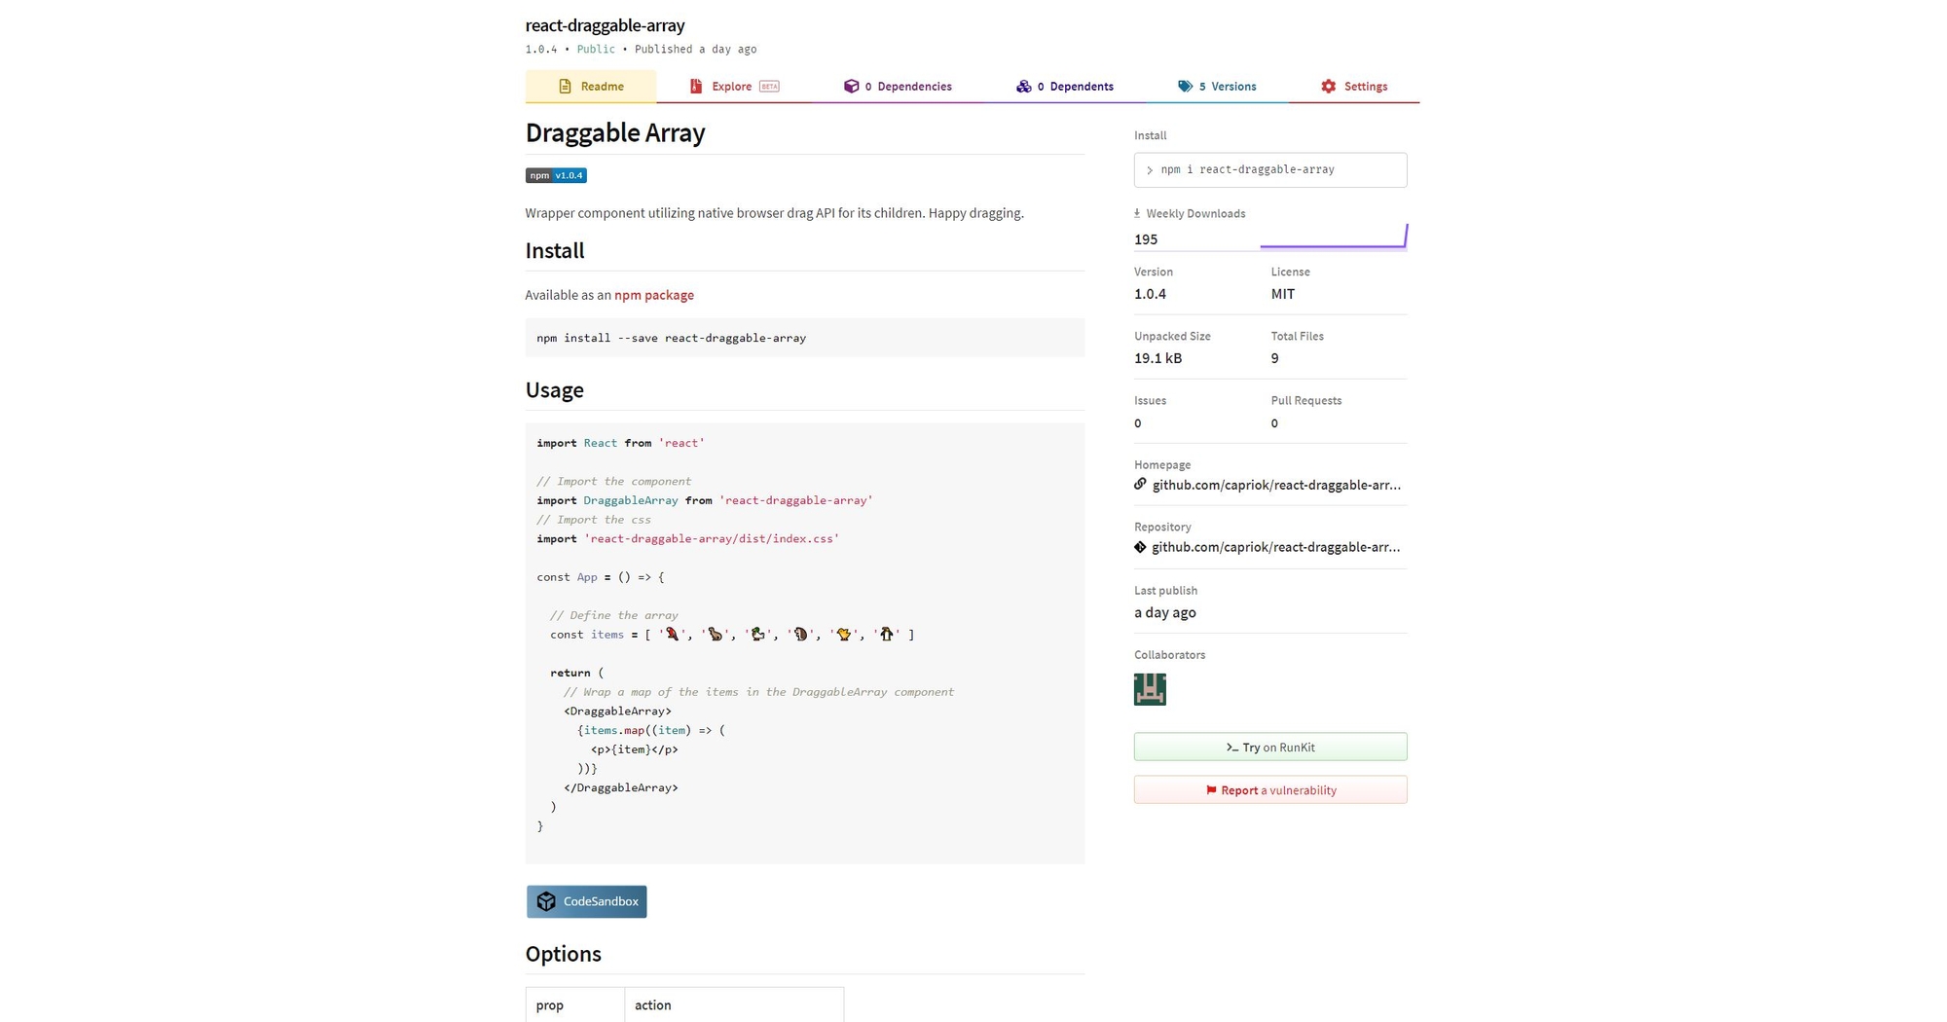Click the terminal prompt icon on Try on RunKit
Viewport: 1947px width, 1022px height.
(x=1232, y=747)
